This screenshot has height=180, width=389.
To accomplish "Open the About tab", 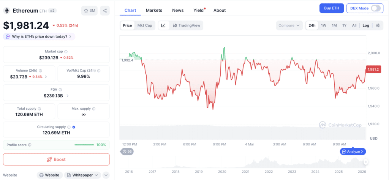I will pyautogui.click(x=220, y=10).
